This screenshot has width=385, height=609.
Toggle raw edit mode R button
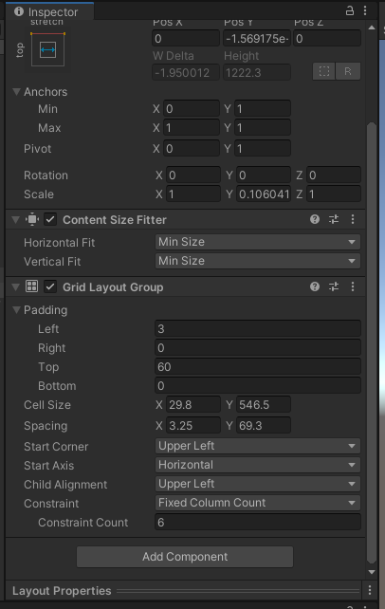[x=348, y=71]
